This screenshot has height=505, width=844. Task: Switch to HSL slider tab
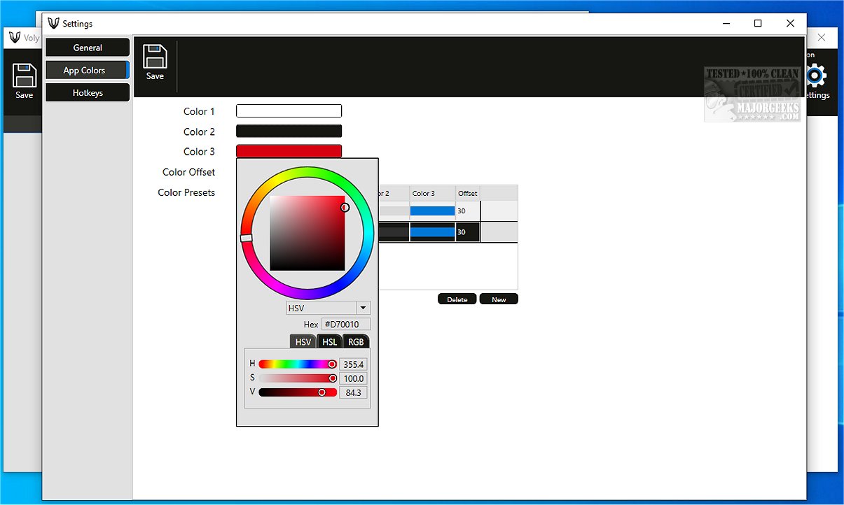click(330, 341)
